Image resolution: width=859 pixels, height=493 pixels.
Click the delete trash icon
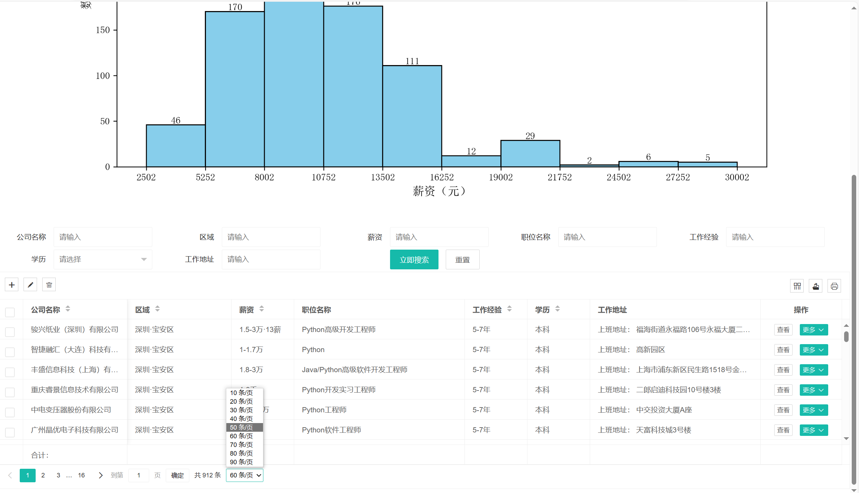pyautogui.click(x=49, y=285)
